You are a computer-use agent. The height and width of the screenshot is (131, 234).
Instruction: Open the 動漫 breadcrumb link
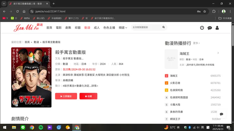[36, 42]
